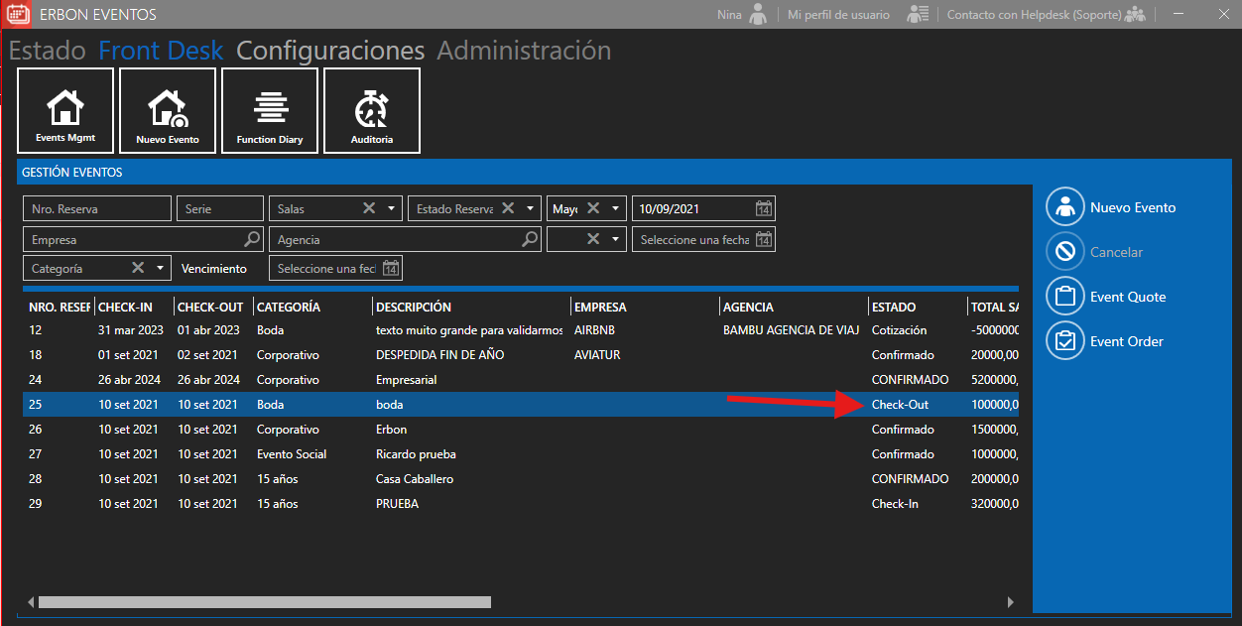The height and width of the screenshot is (626, 1242).
Task: Switch to the Configuraciones tab
Action: click(330, 51)
